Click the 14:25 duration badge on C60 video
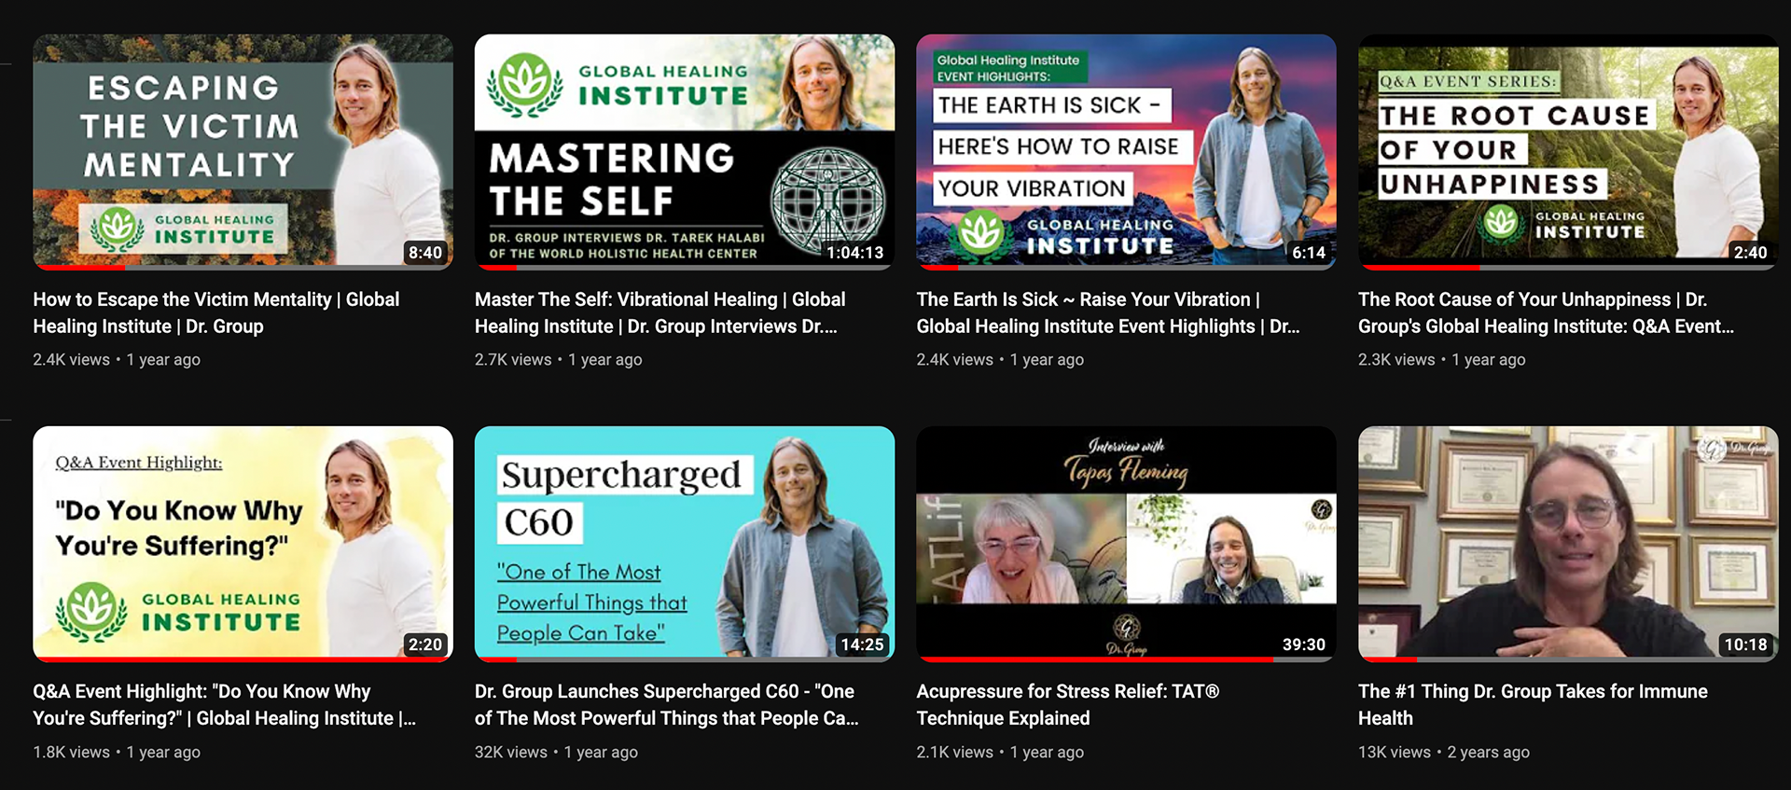 pyautogui.click(x=862, y=644)
